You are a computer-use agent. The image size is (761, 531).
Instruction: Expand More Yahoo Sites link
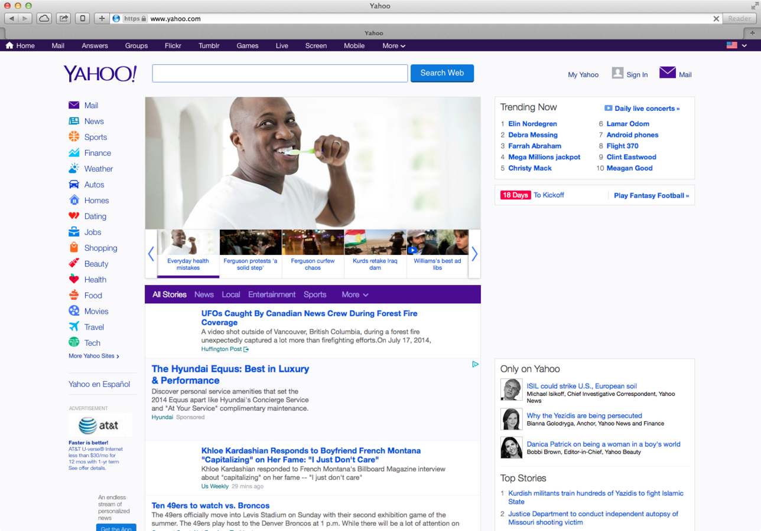coord(94,356)
